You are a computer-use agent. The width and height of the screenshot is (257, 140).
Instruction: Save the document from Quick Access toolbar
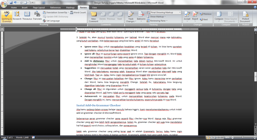pos(11,3)
